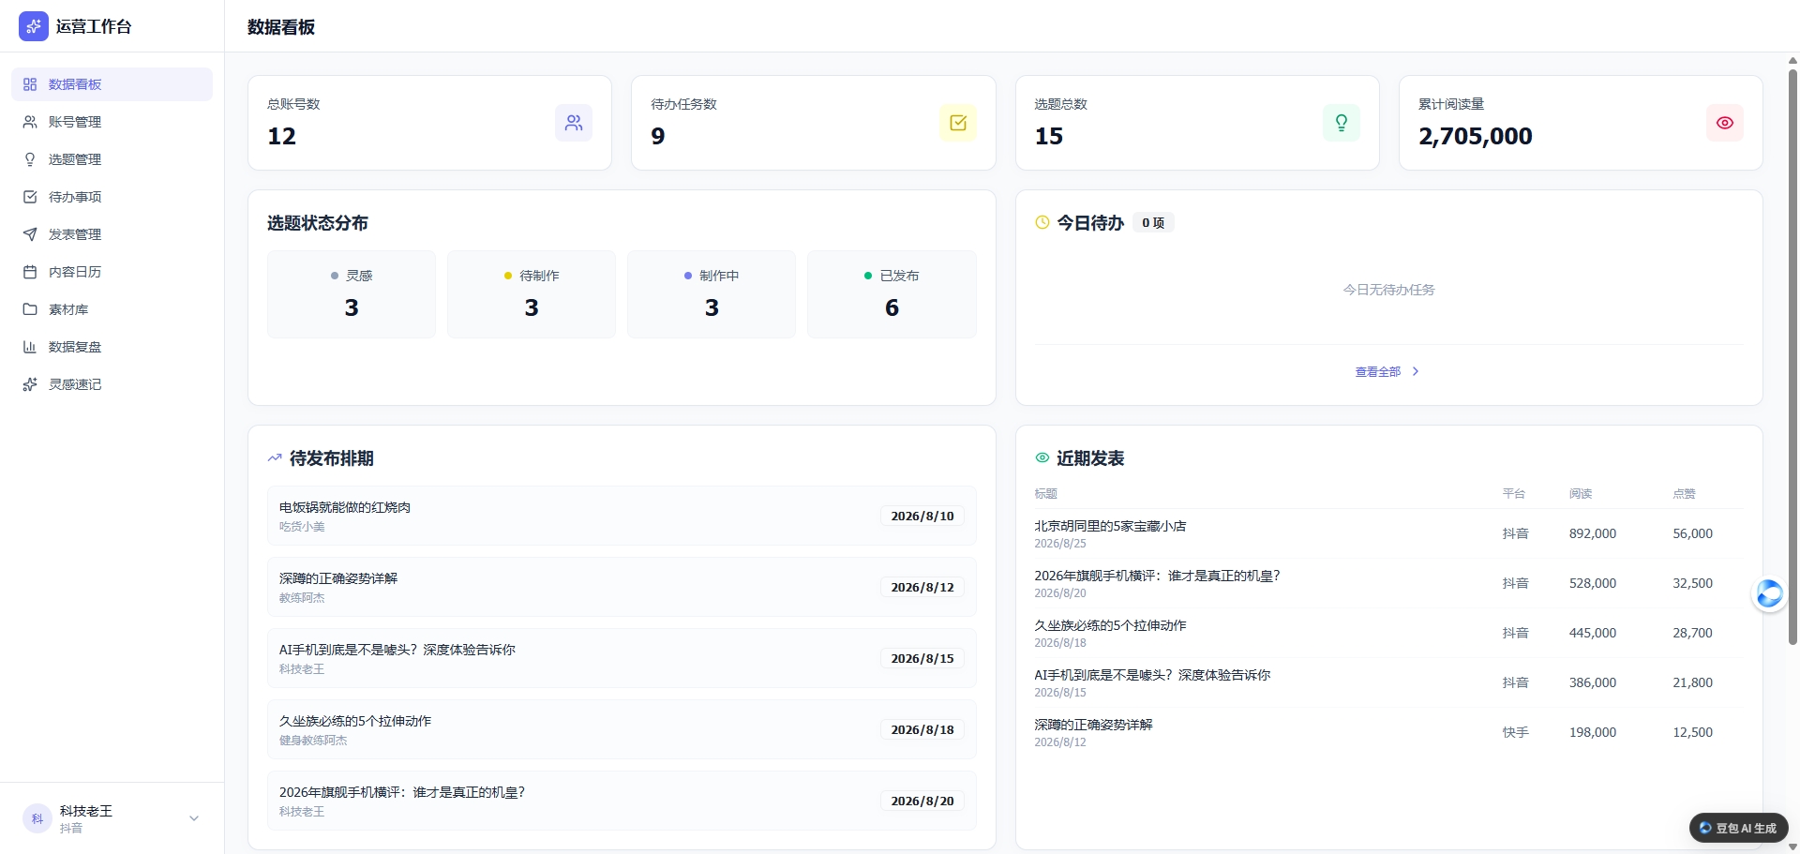Screen dimensions: 1800x854
Task: Click the 528,000 reads value
Action: (1593, 583)
